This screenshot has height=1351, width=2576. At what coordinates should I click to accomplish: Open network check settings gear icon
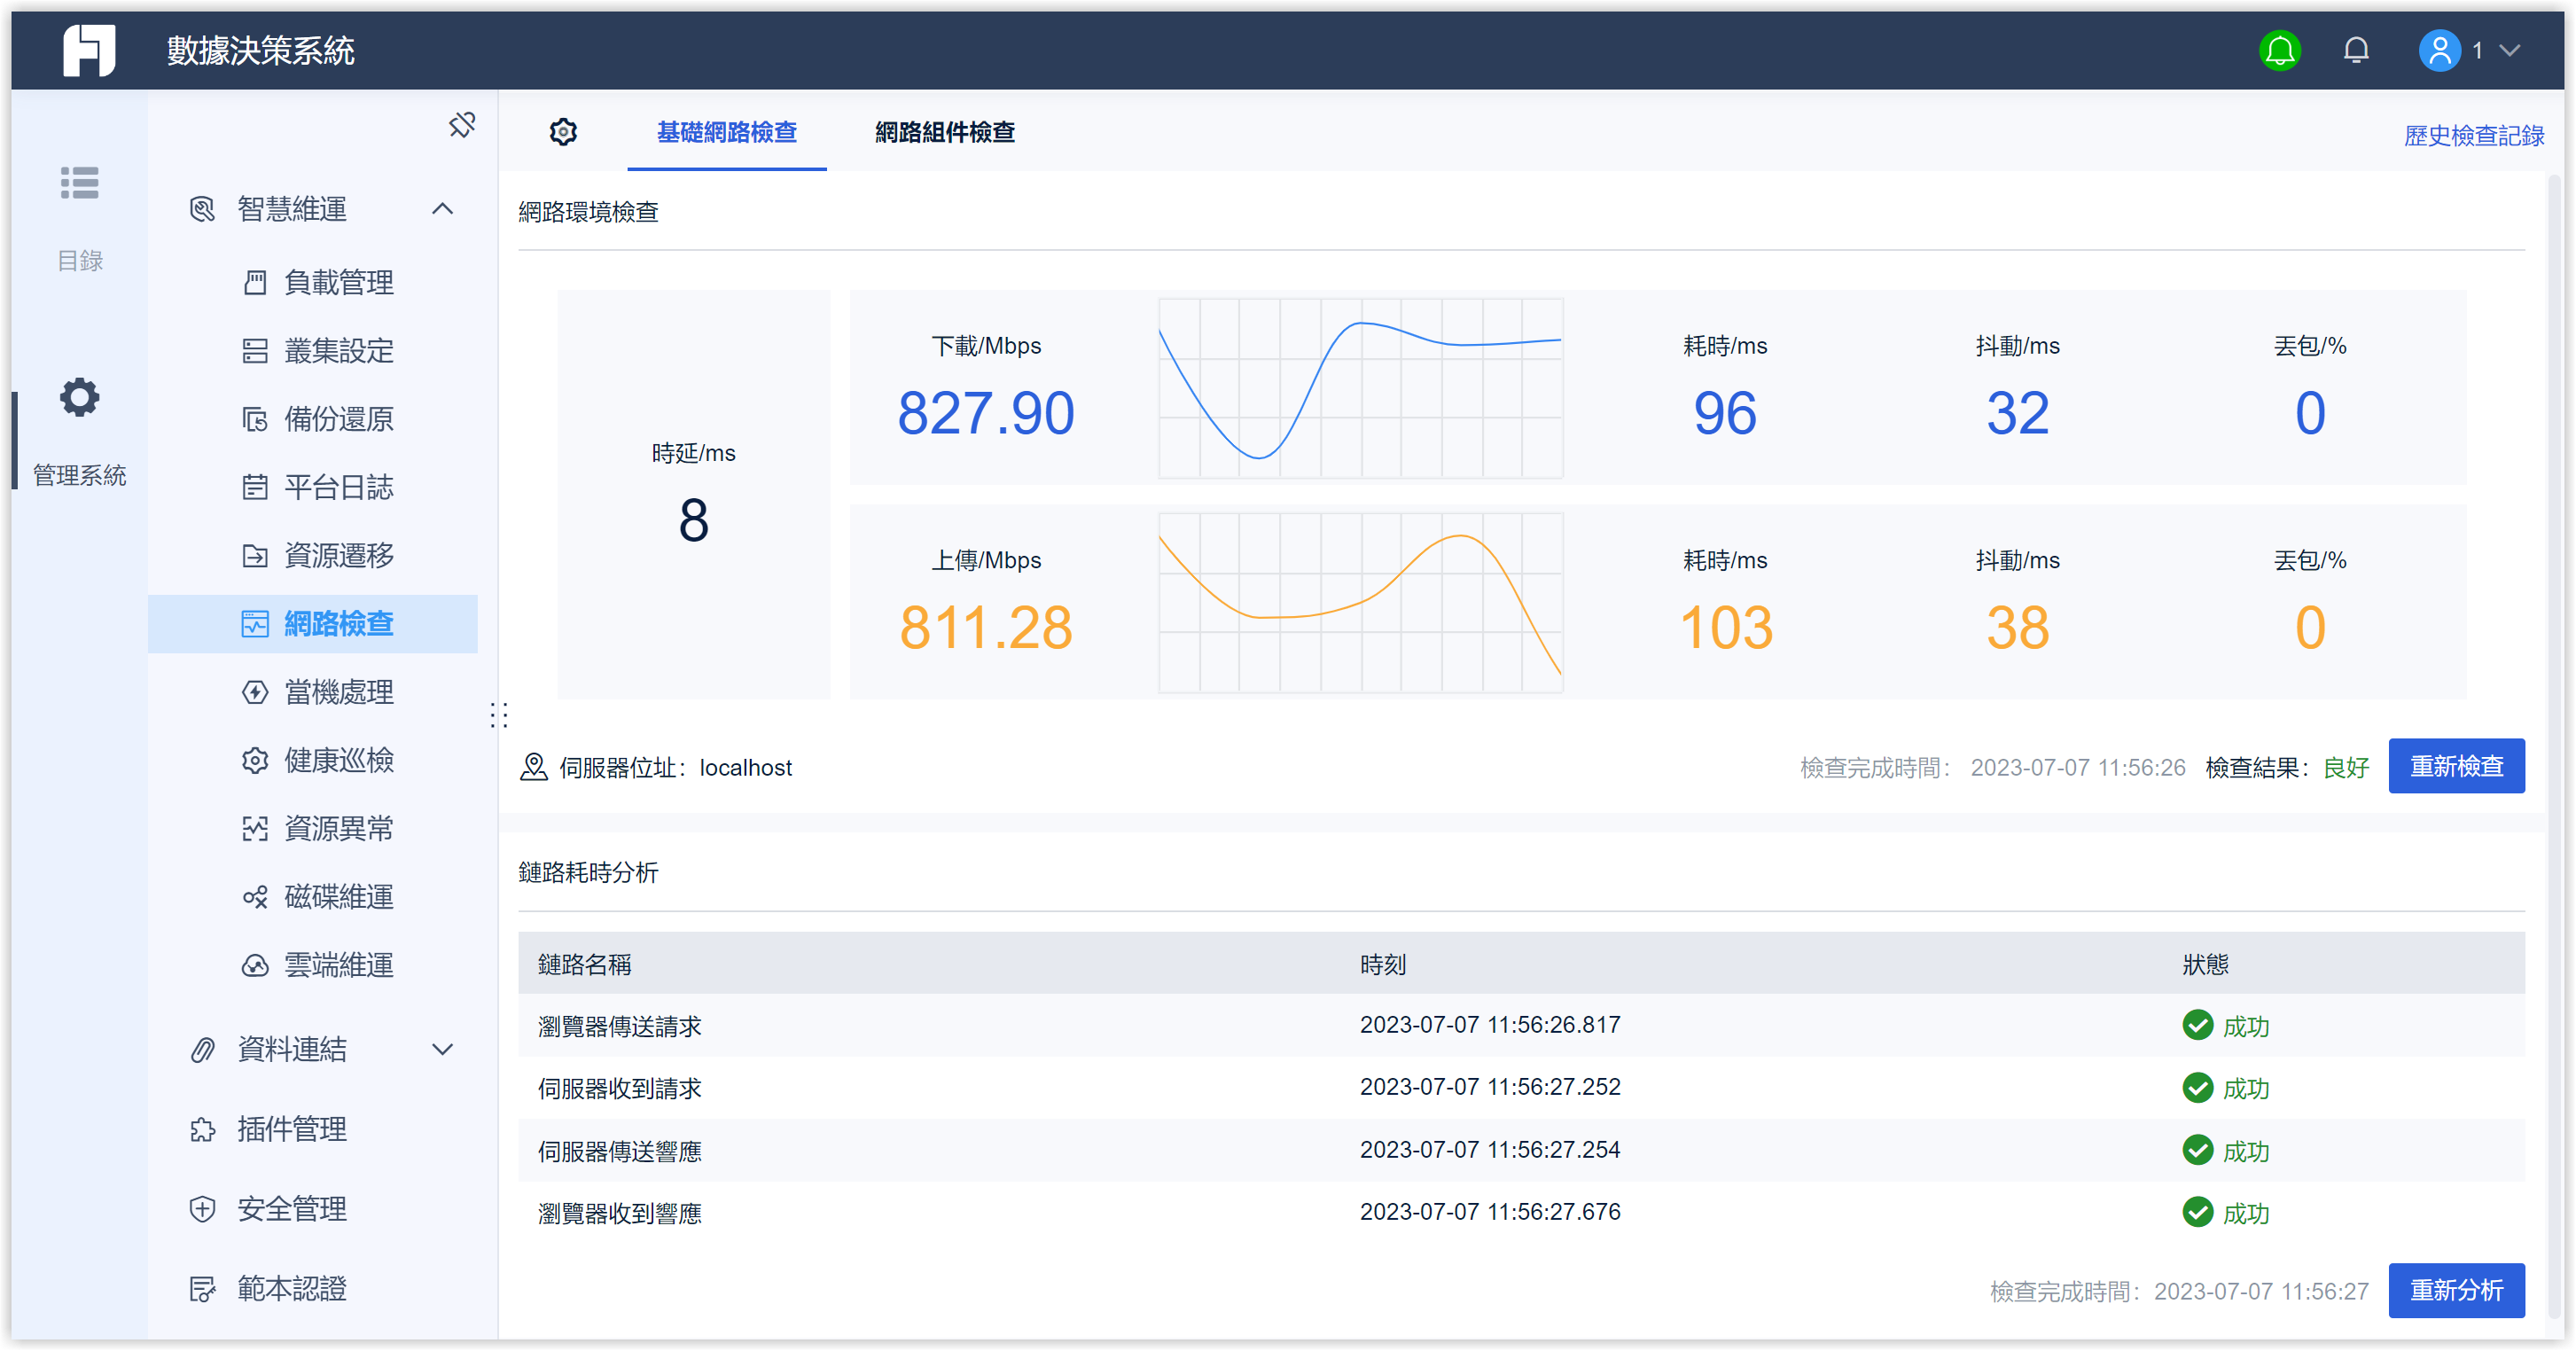pyautogui.click(x=563, y=132)
